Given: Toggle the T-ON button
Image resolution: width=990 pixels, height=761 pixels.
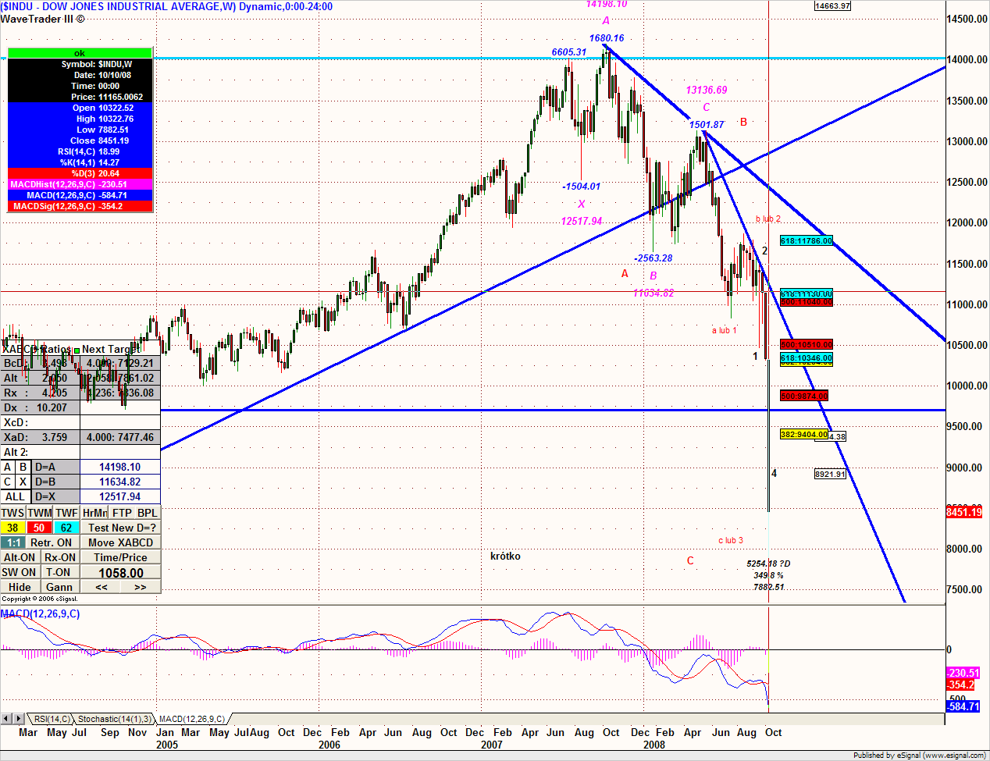Looking at the screenshot, I should tap(60, 572).
